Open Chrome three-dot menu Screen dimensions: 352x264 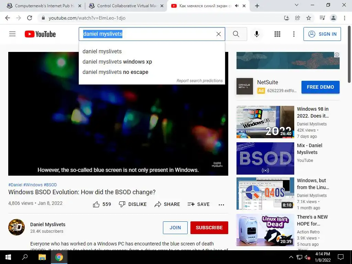coord(344,18)
